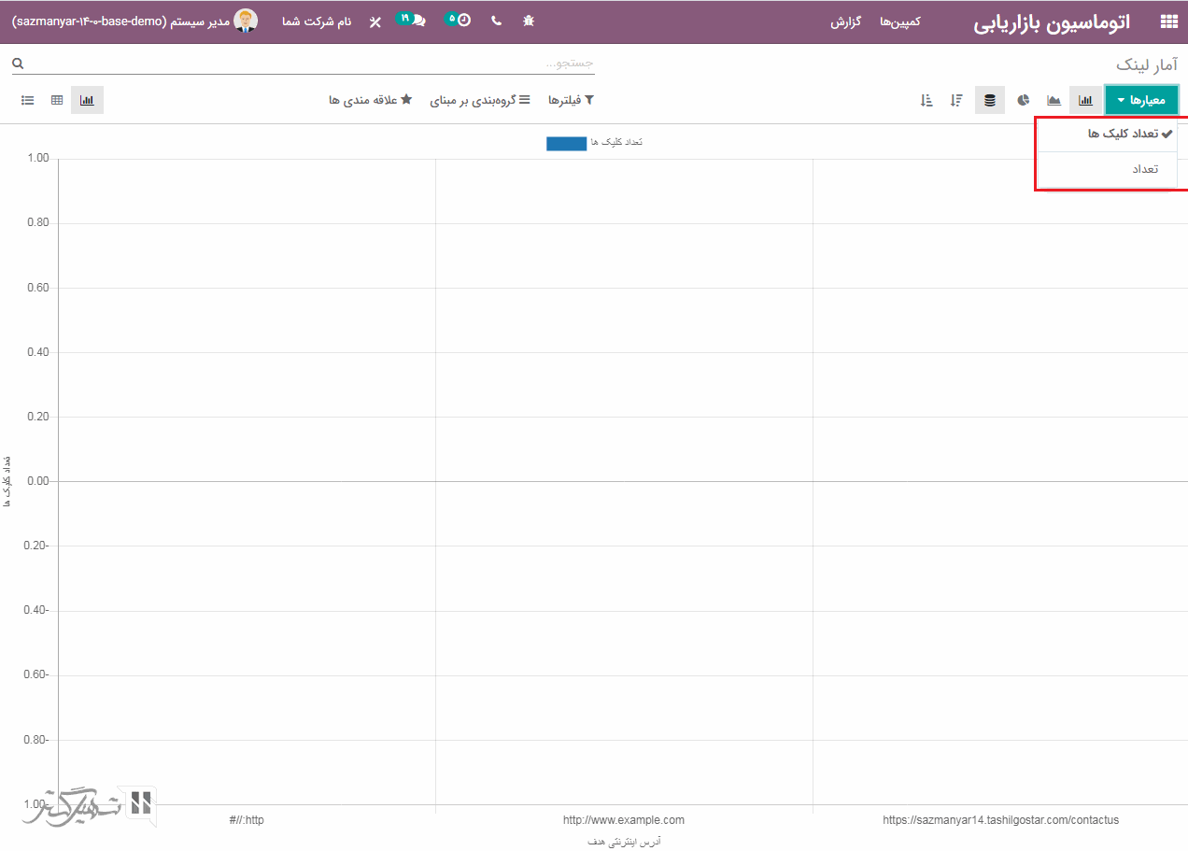The width and height of the screenshot is (1188, 851).
Task: Open the گروه‌بندی بر مبنای dropdown
Action: pos(480,100)
